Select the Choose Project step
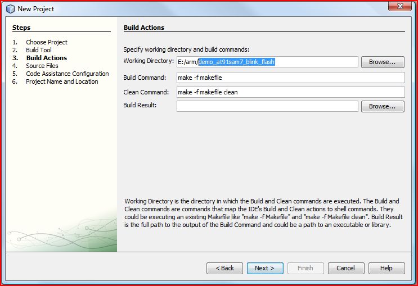Viewport: 418px width, 286px height. coord(47,42)
